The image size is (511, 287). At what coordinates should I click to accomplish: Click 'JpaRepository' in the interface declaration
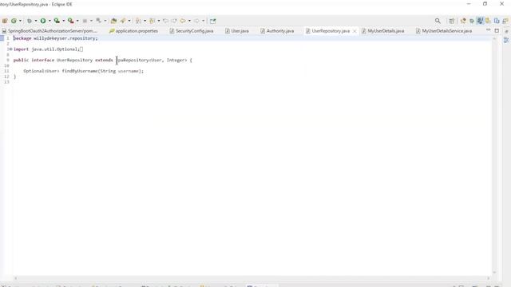click(x=133, y=61)
